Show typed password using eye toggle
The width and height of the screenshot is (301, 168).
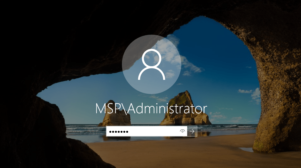183,131
